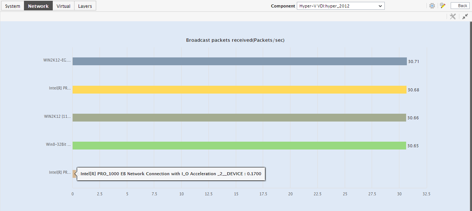Switch to the Layers tab
Image resolution: width=472 pixels, height=211 pixels.
click(85, 6)
